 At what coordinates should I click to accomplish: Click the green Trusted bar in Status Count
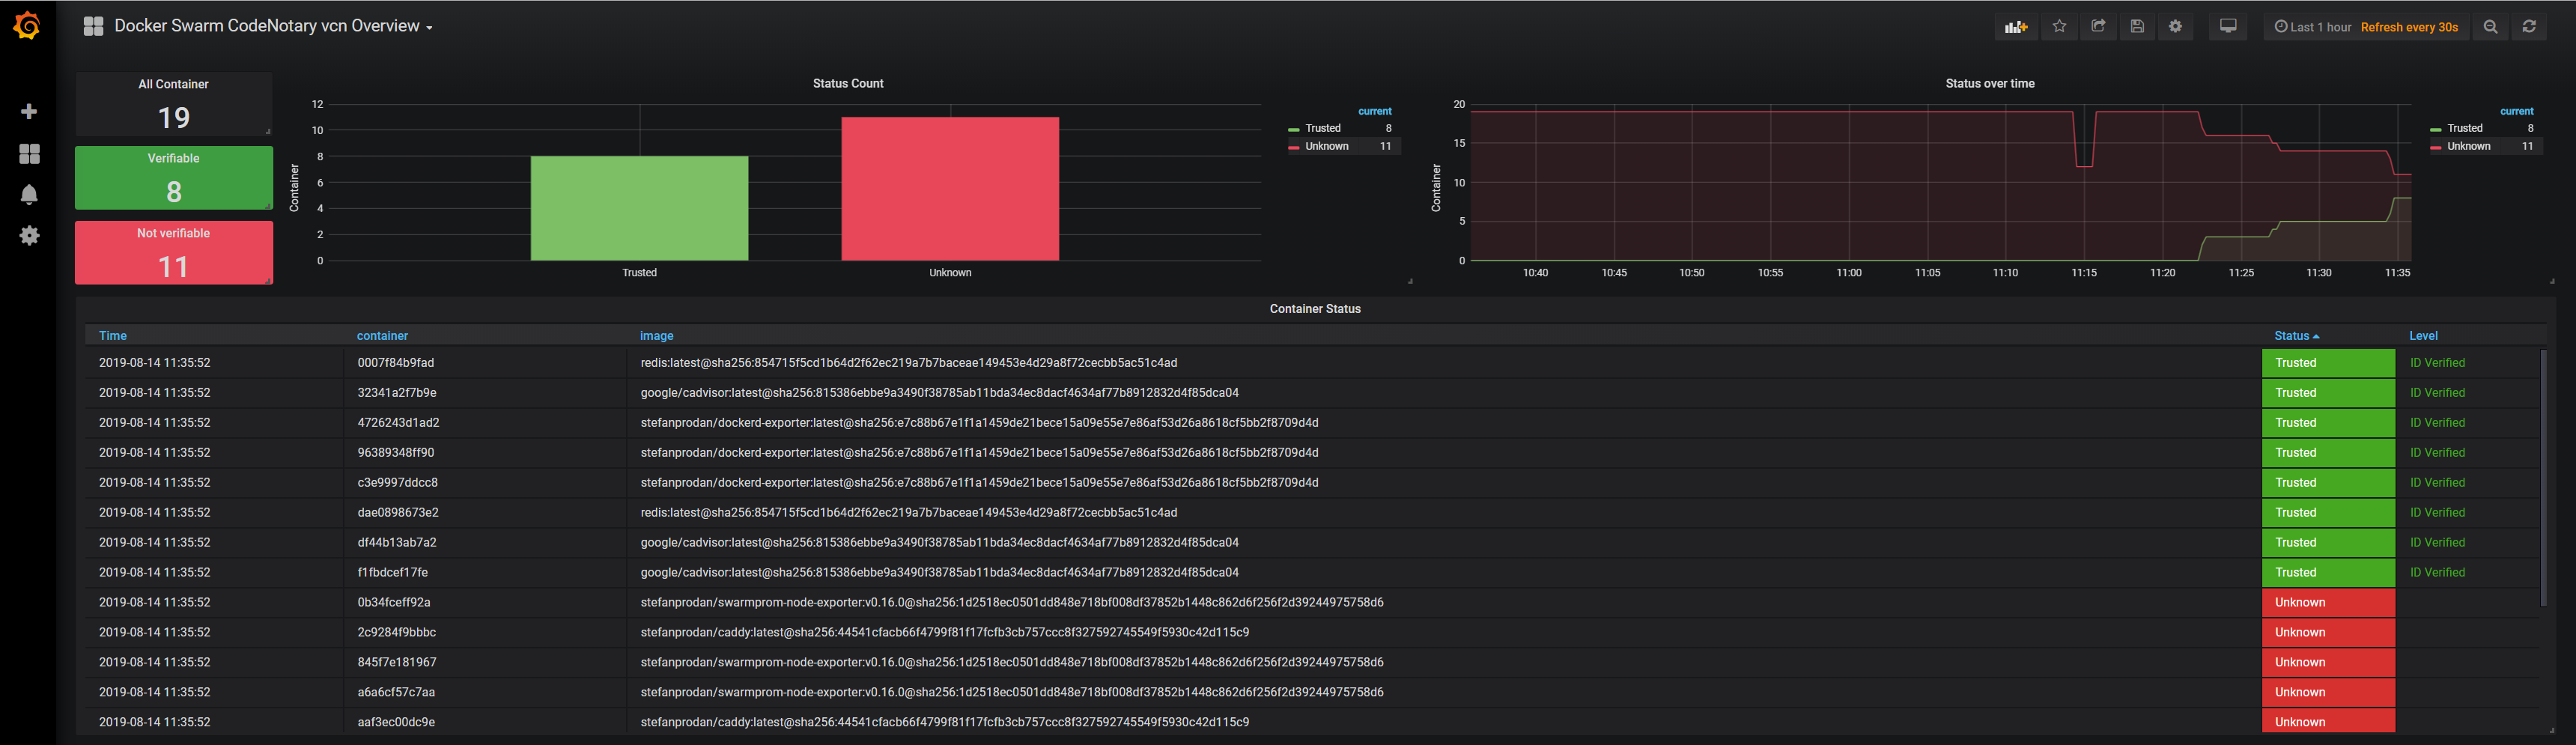639,208
